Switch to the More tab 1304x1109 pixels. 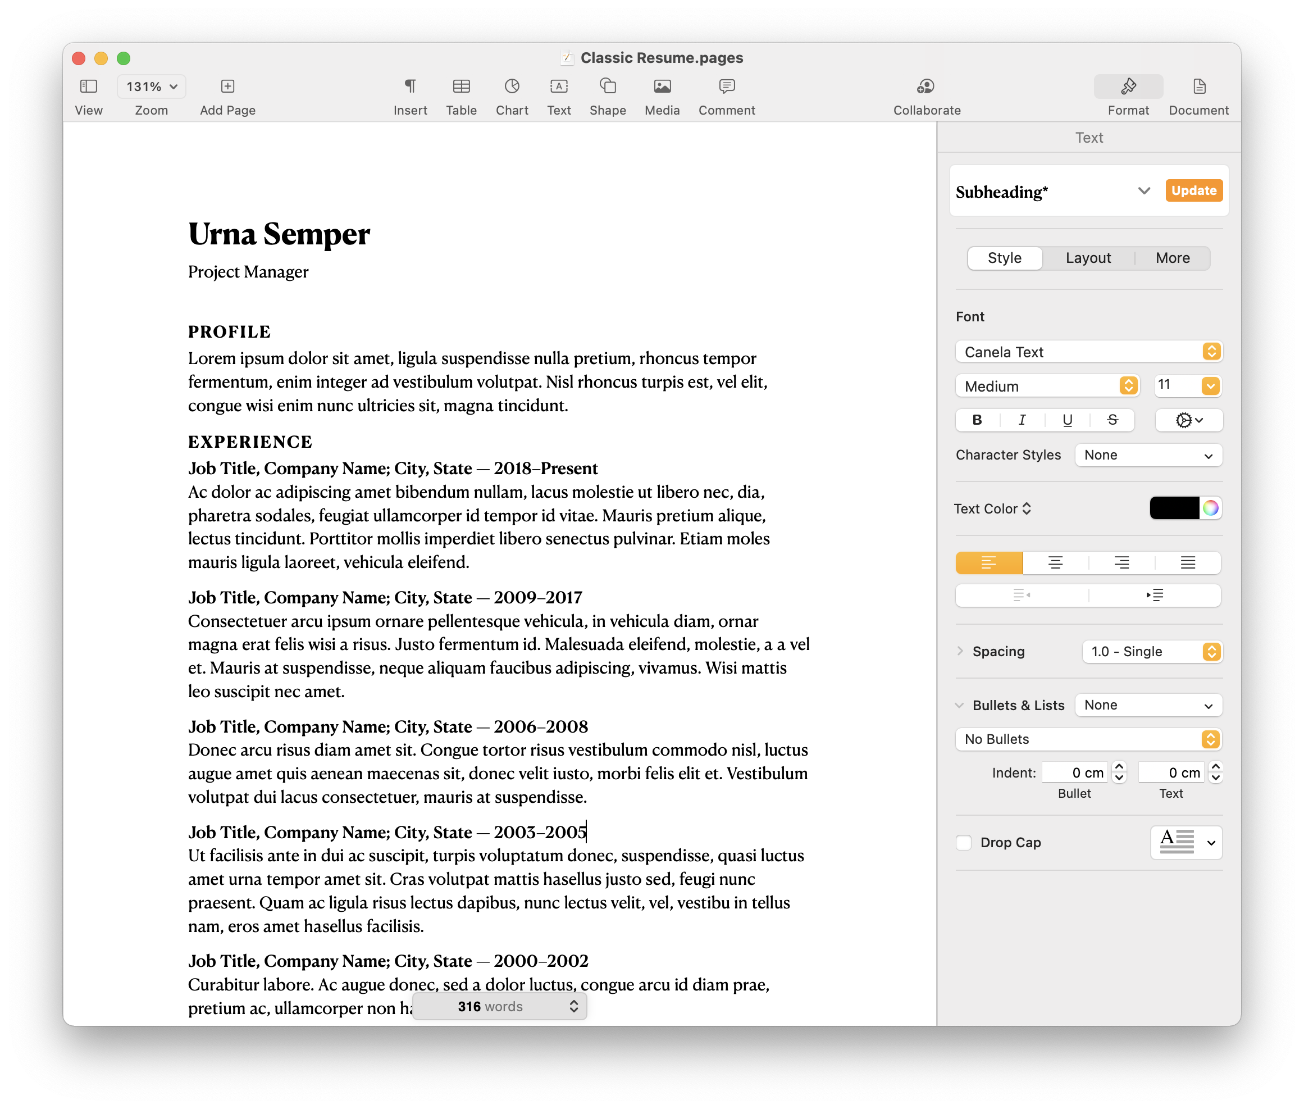pyautogui.click(x=1171, y=256)
